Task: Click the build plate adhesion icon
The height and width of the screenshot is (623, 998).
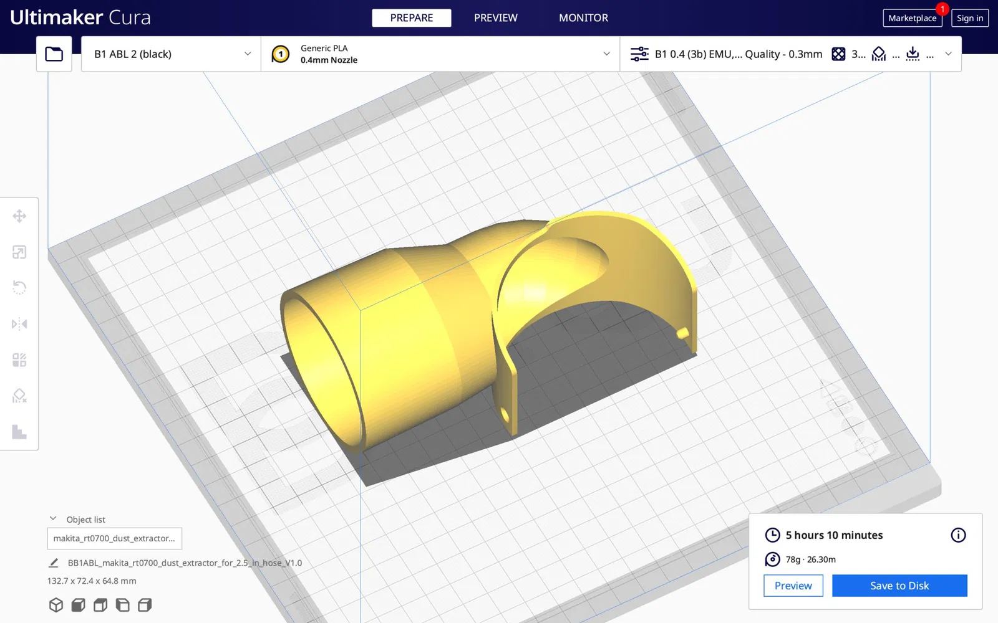Action: pyautogui.click(x=913, y=54)
